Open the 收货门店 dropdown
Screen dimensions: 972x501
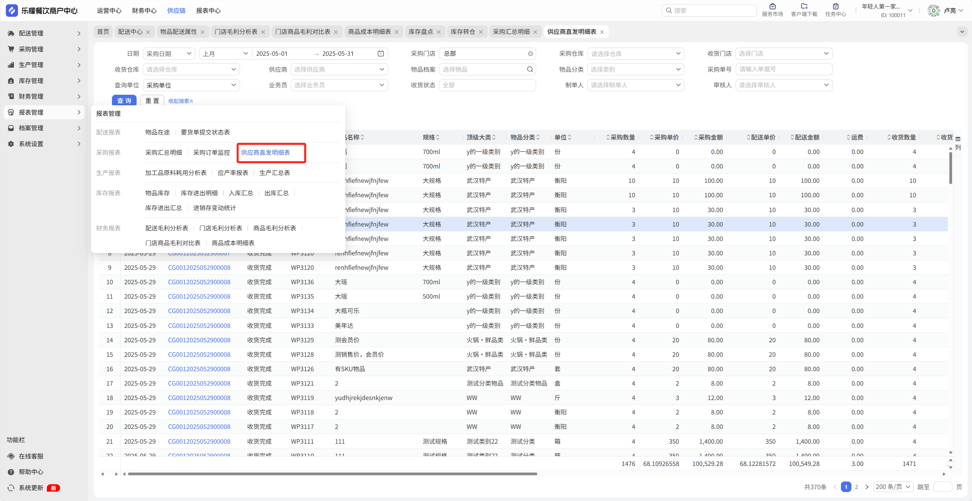click(x=784, y=53)
